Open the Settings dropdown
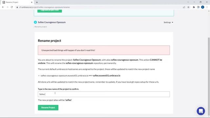The image size is (210, 118). tap(168, 22)
